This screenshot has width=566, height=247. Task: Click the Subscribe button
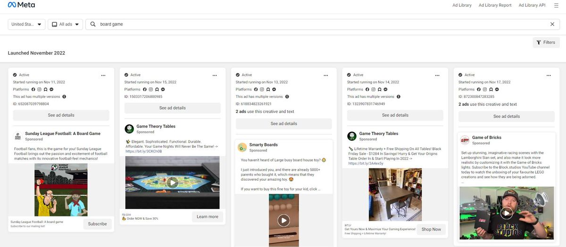(98, 224)
